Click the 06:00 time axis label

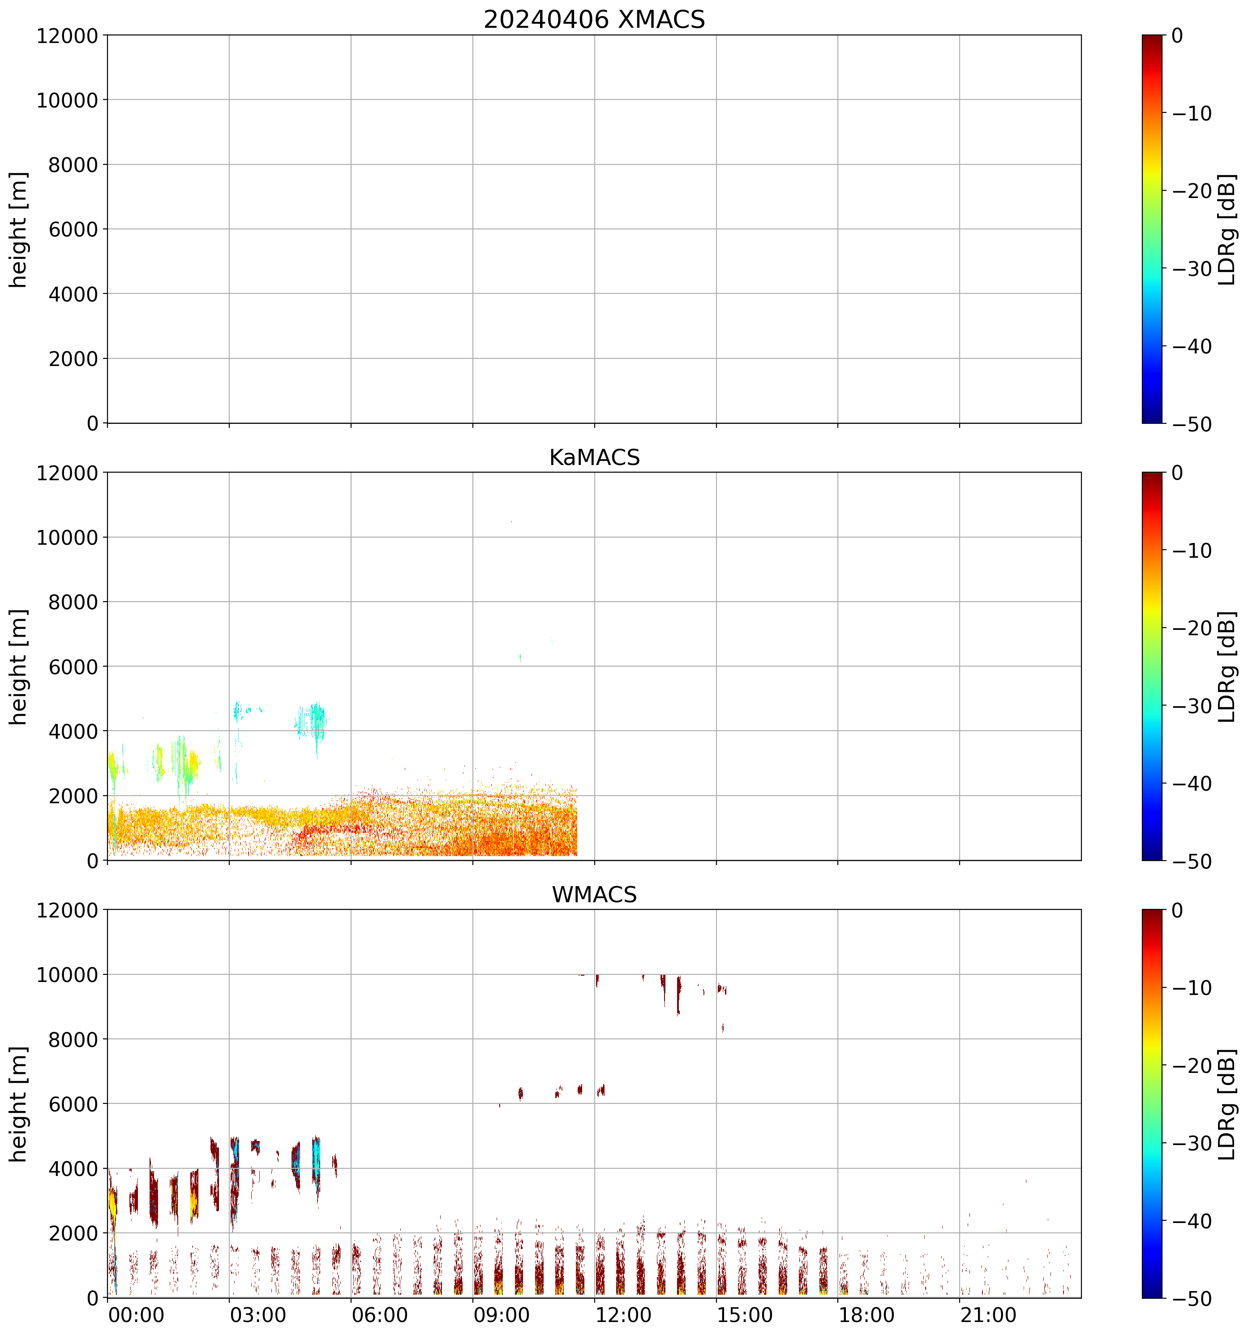tap(380, 1315)
